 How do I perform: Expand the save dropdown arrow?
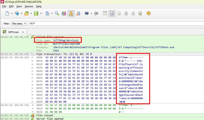[x=41, y=13]
